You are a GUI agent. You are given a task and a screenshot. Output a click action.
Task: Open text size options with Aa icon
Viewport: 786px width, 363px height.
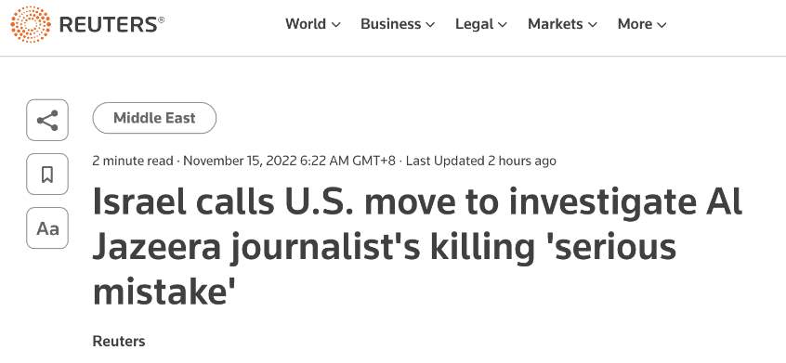point(47,228)
